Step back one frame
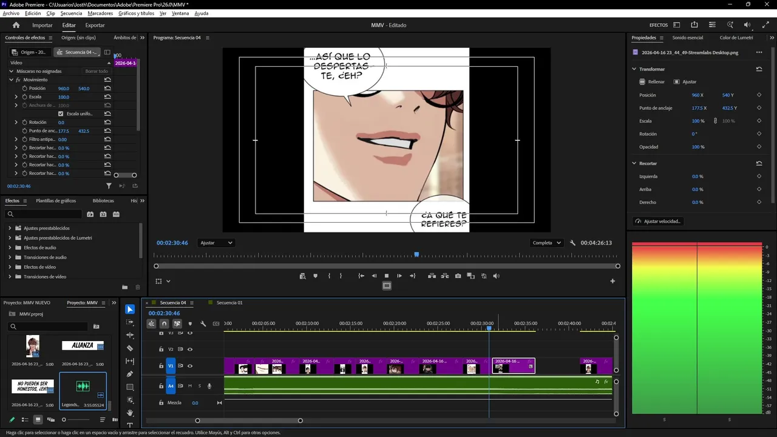The height and width of the screenshot is (437, 777). click(x=374, y=276)
